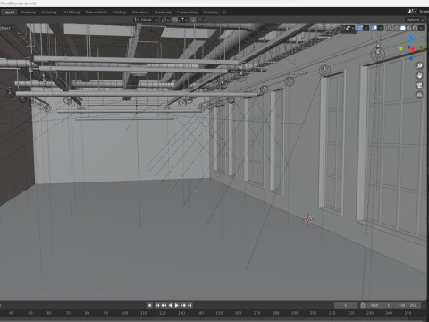Switch to wireframe viewport shading

click(x=397, y=28)
